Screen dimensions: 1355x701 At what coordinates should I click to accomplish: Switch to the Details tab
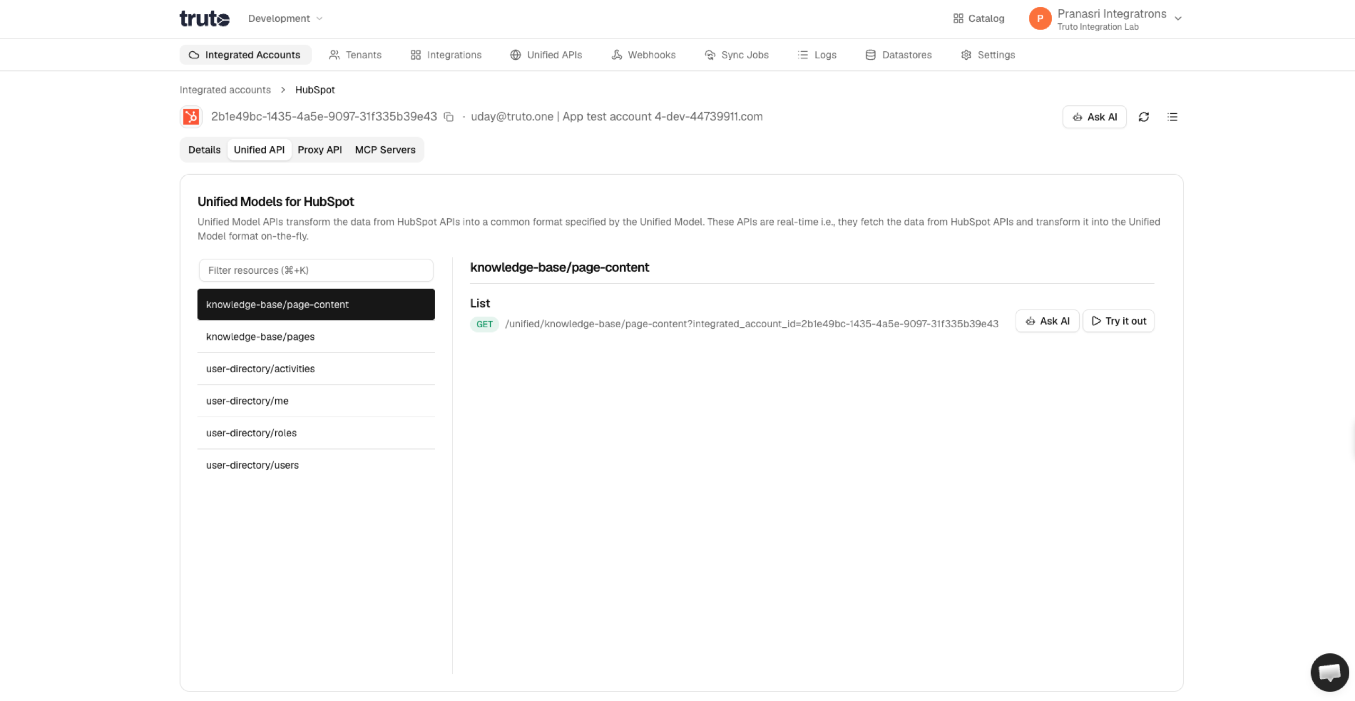click(x=204, y=150)
